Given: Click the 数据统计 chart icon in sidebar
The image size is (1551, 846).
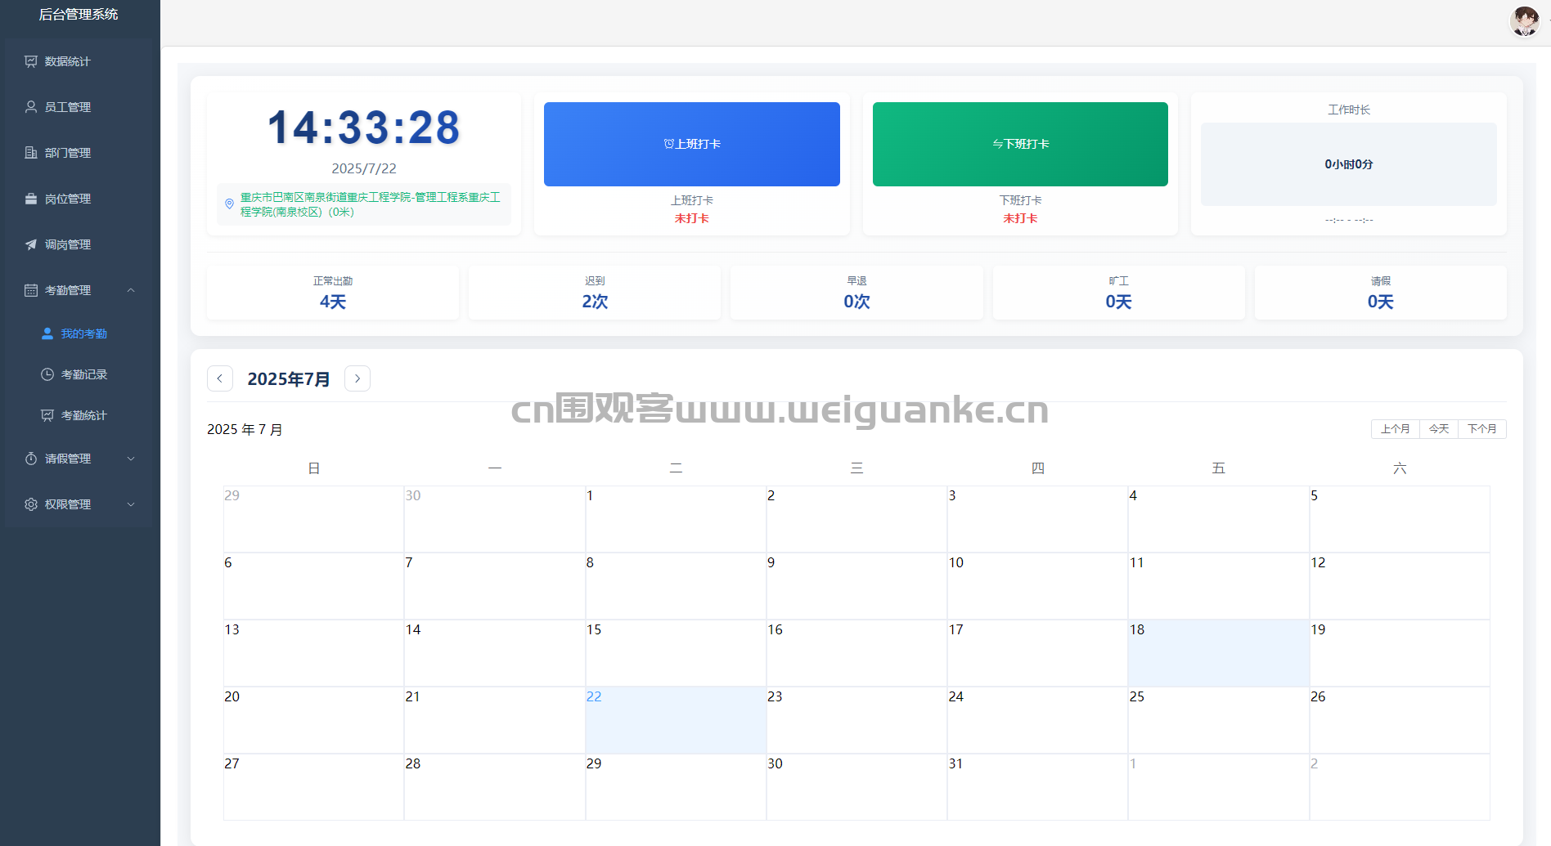Looking at the screenshot, I should [x=31, y=61].
